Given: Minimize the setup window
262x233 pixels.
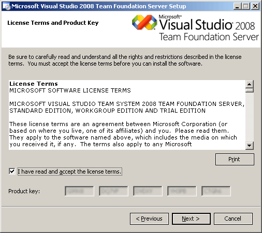Looking at the screenshot, I should pyautogui.click(x=237, y=6).
